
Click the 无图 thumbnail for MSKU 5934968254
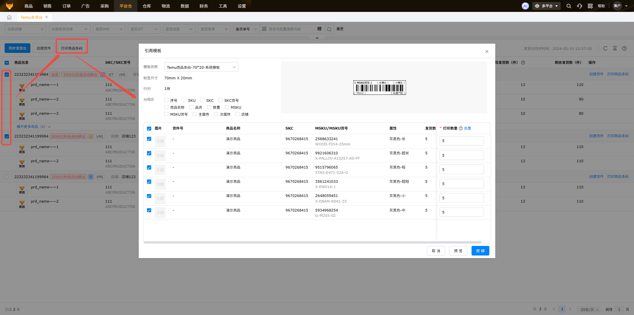click(160, 213)
